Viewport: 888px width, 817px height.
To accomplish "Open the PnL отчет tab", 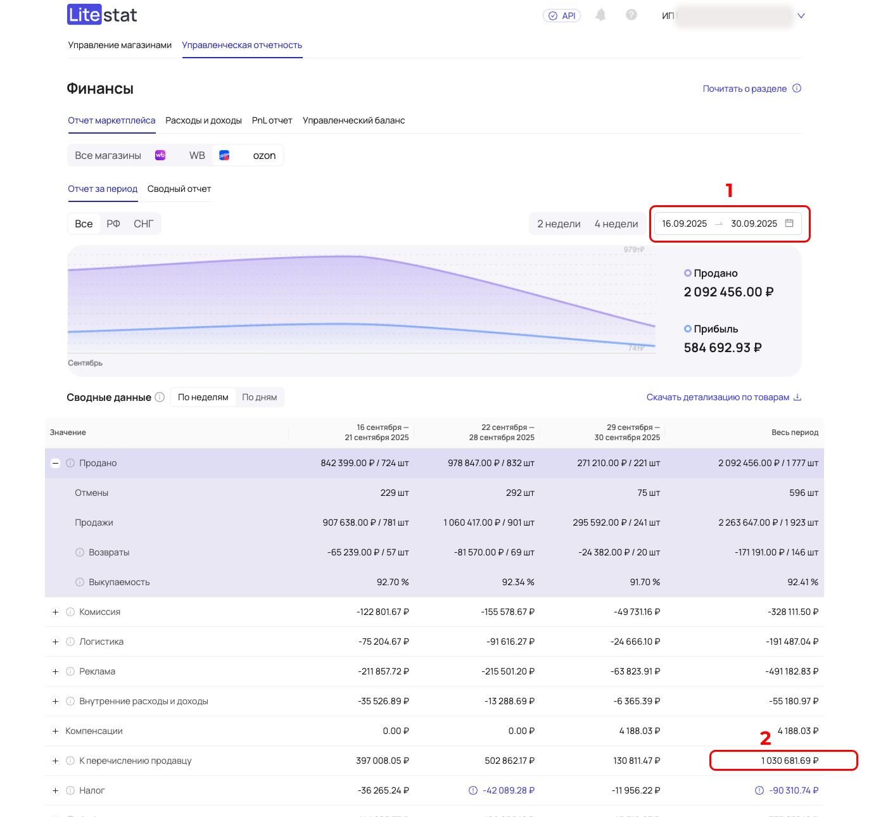I will click(x=272, y=120).
